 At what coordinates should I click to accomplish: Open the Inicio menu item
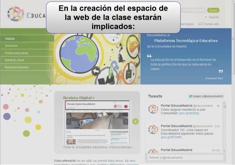(x=10, y=39)
